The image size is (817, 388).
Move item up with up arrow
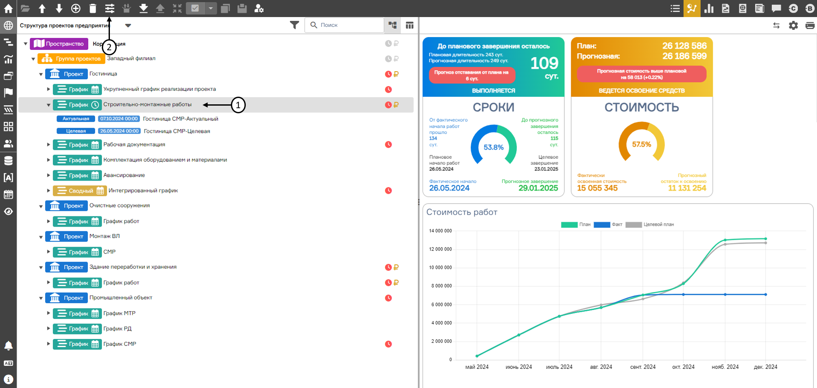(x=42, y=8)
